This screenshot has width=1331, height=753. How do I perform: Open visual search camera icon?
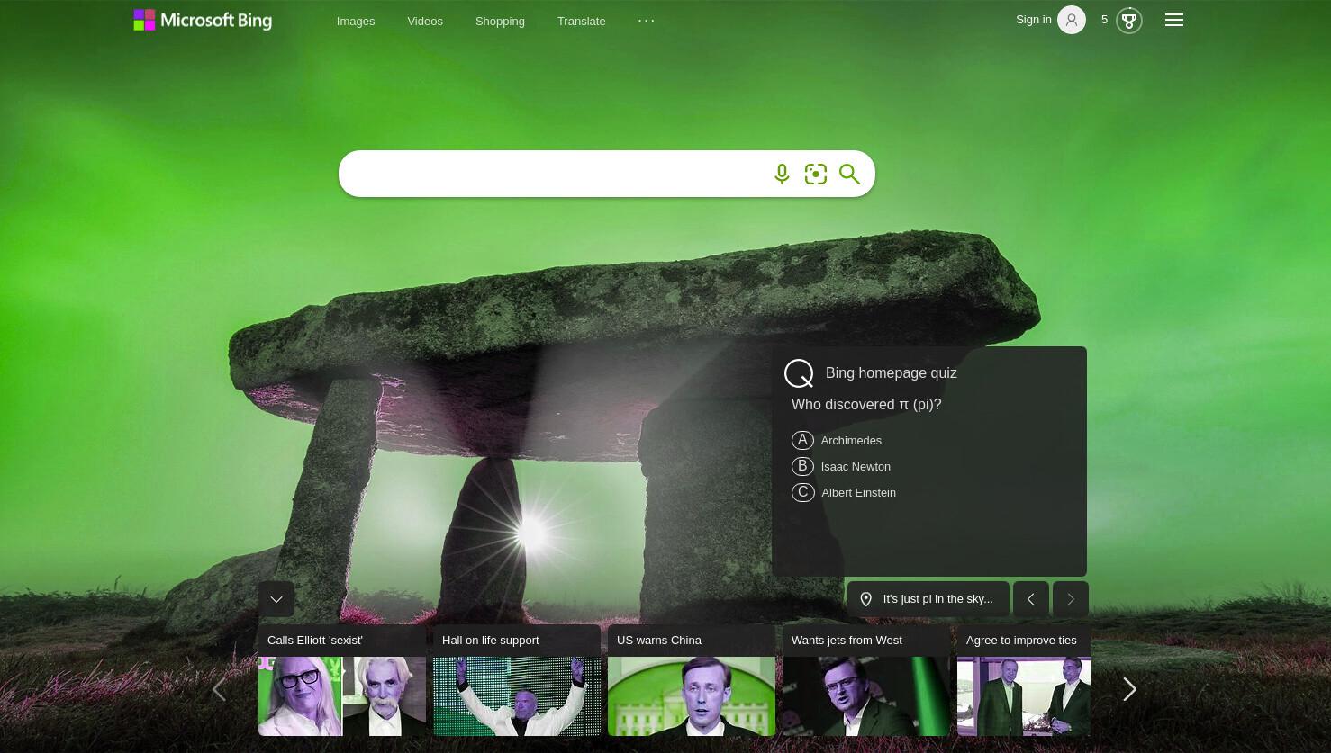coord(816,175)
